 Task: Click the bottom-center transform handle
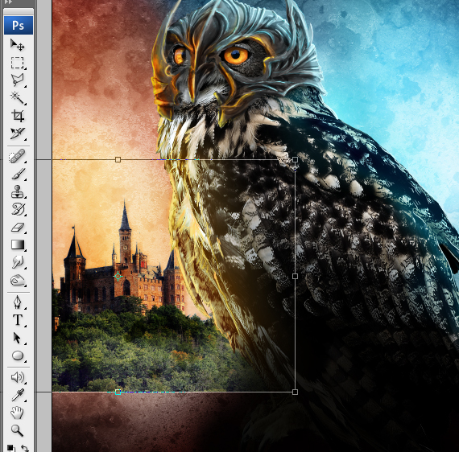pos(118,392)
